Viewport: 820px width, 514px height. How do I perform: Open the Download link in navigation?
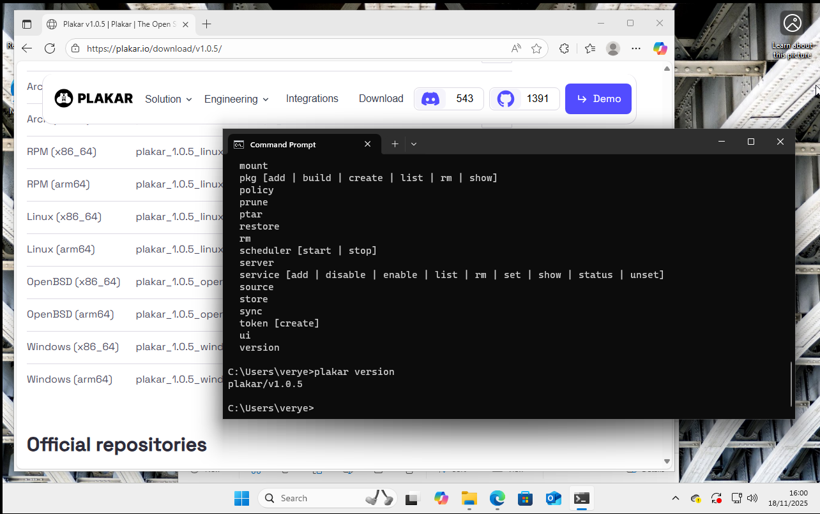tap(381, 98)
